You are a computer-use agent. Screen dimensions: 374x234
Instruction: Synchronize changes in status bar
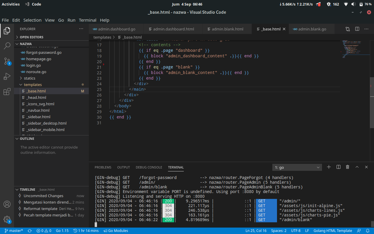30,230
